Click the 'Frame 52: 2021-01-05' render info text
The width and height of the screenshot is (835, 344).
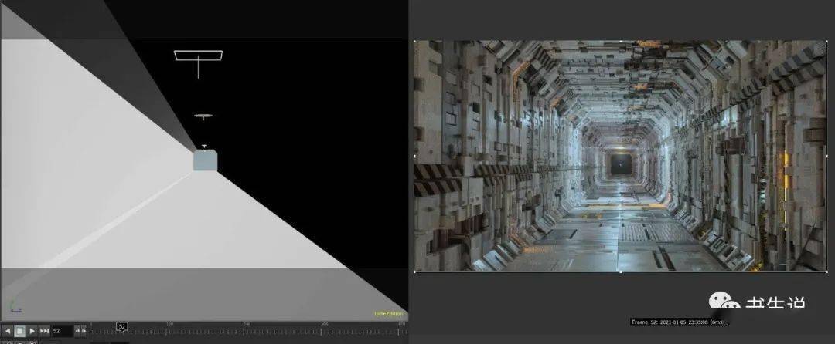(680, 322)
